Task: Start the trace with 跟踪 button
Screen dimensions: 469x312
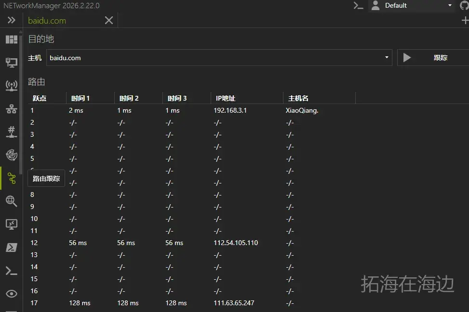Action: click(x=433, y=57)
